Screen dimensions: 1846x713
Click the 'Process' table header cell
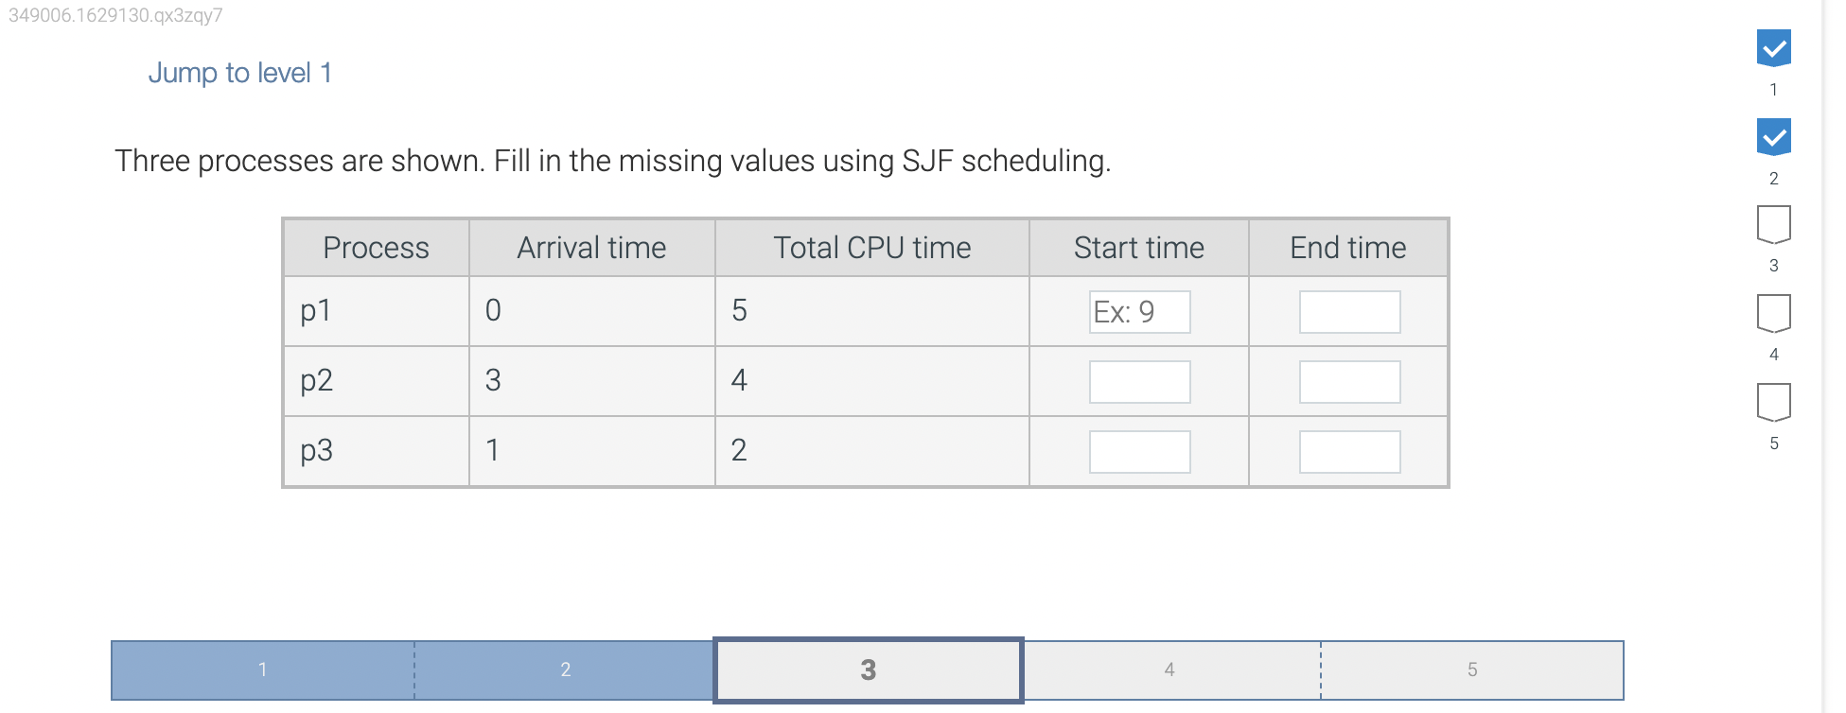(376, 248)
